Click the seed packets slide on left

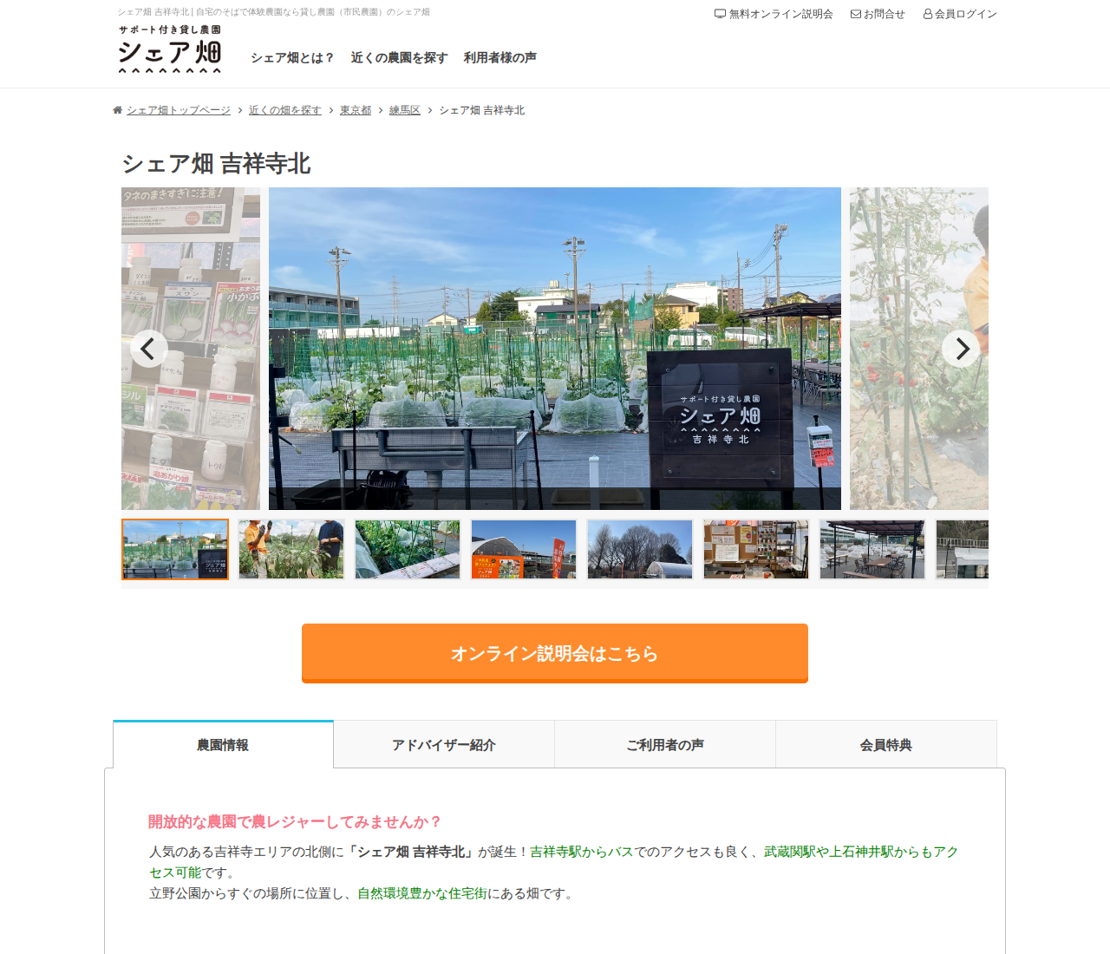(191, 349)
